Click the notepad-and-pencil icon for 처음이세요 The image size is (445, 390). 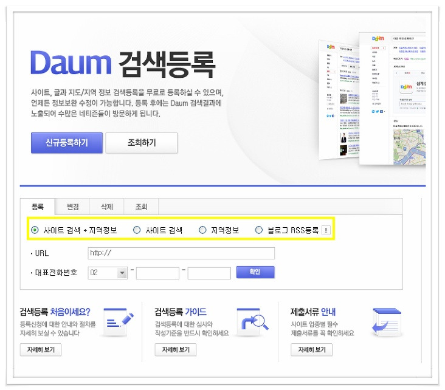(x=119, y=322)
